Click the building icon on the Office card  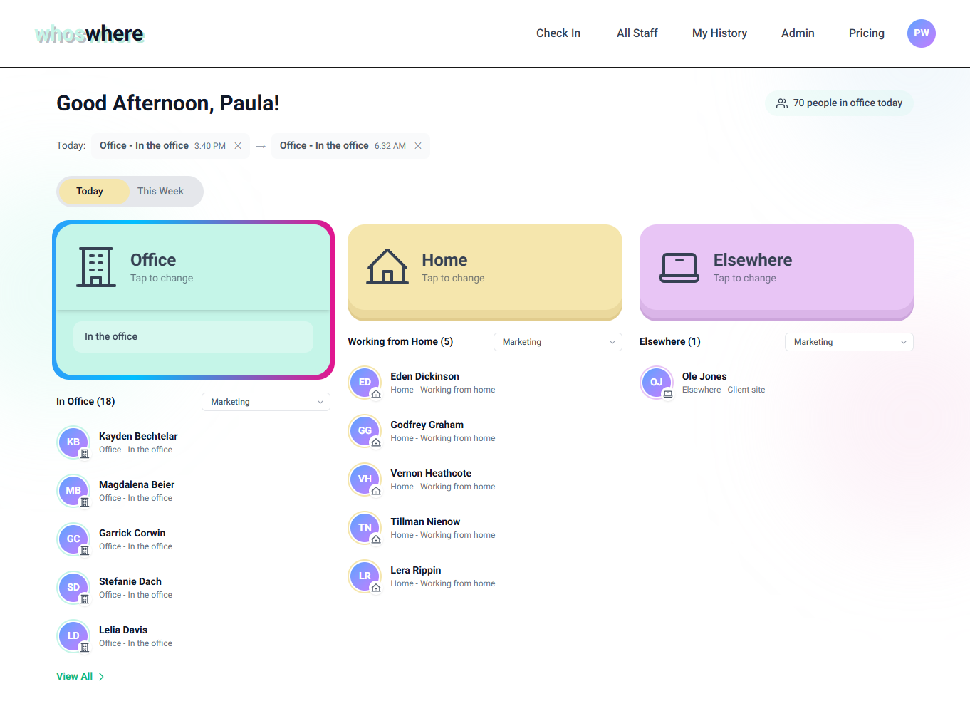[95, 267]
